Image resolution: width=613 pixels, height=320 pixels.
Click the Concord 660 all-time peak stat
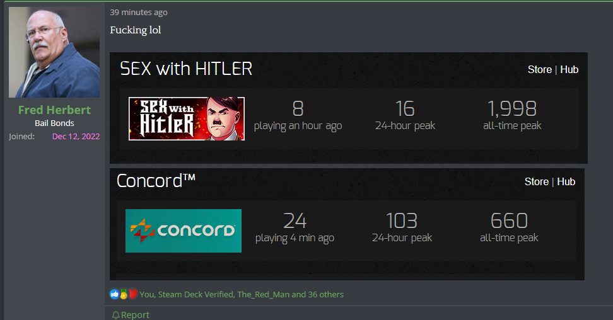pos(509,227)
